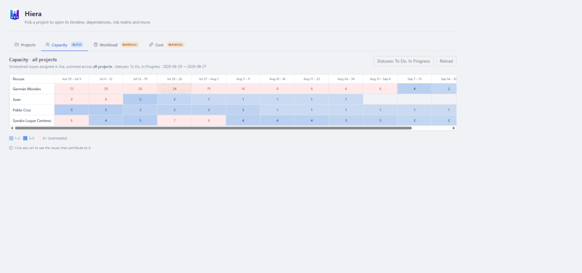Open Juan's cell for Jul 27 – Aug 2
This screenshot has width=582, height=273.
pos(209,100)
